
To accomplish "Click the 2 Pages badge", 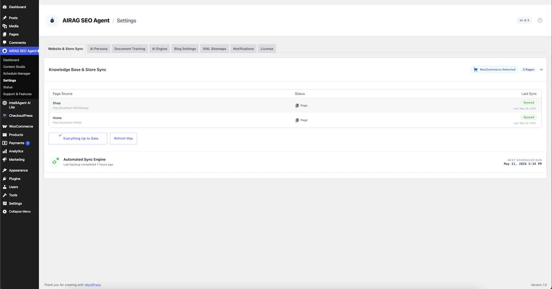I will click(x=528, y=70).
